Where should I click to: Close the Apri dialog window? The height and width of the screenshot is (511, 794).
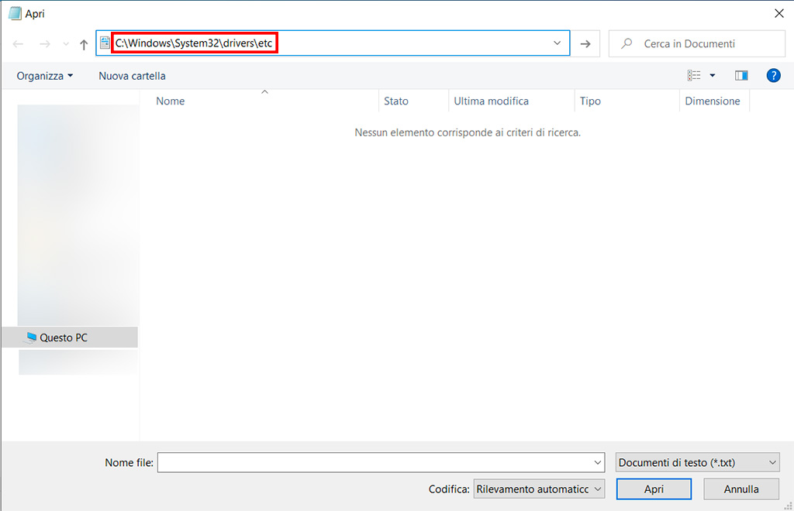click(778, 14)
